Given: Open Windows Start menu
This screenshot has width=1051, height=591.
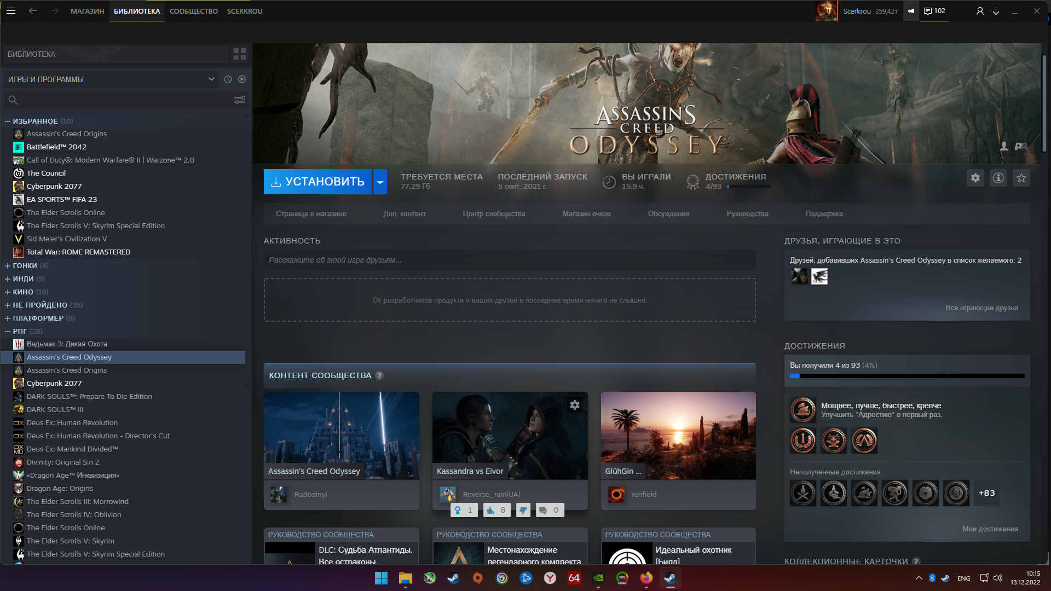Looking at the screenshot, I should point(381,578).
